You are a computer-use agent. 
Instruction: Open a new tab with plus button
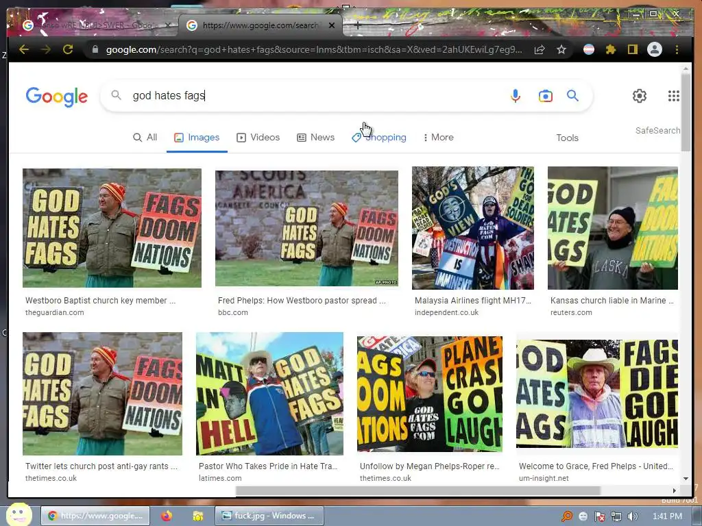tap(357, 25)
